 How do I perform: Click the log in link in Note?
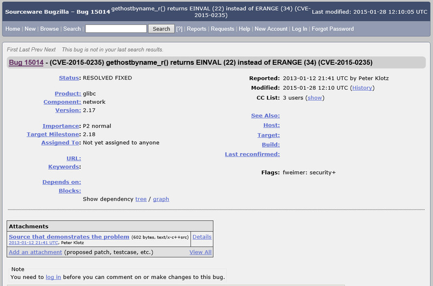(53, 277)
